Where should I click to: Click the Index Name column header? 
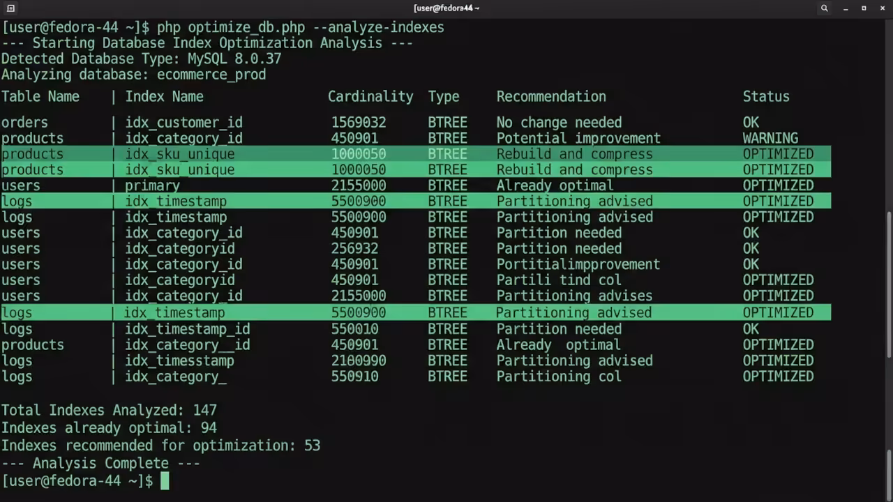[165, 96]
